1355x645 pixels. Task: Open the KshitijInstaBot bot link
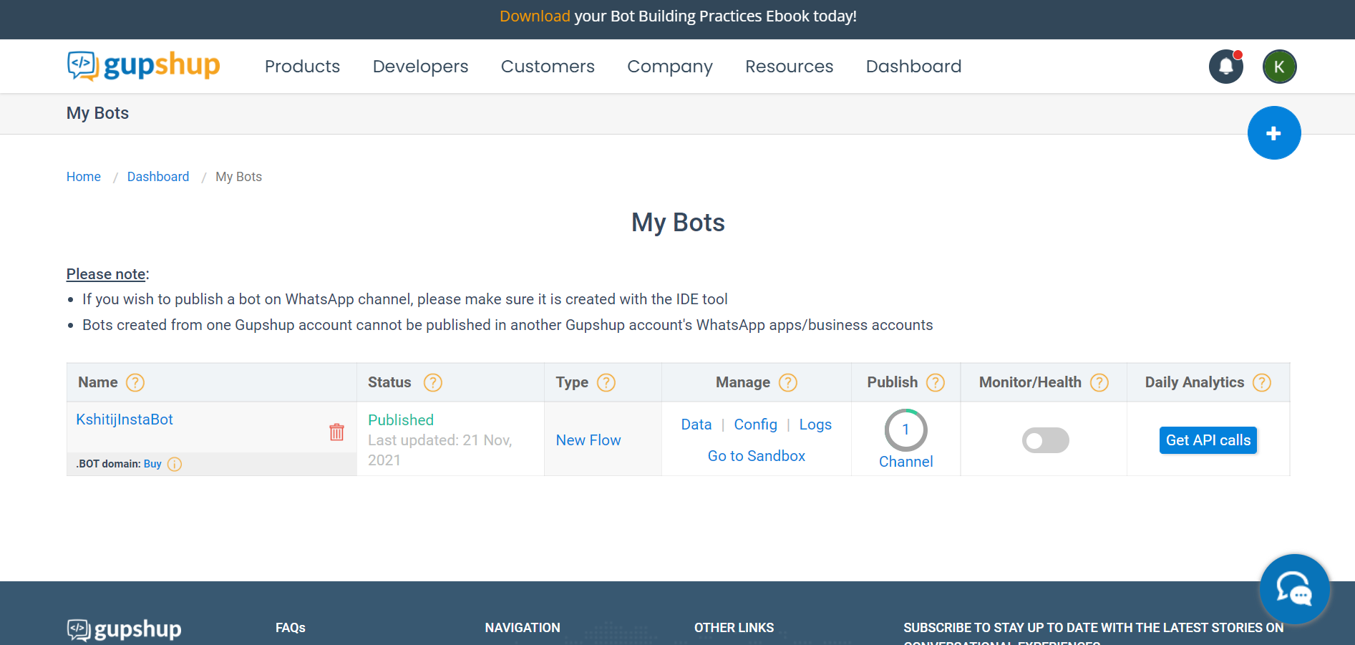[125, 420]
